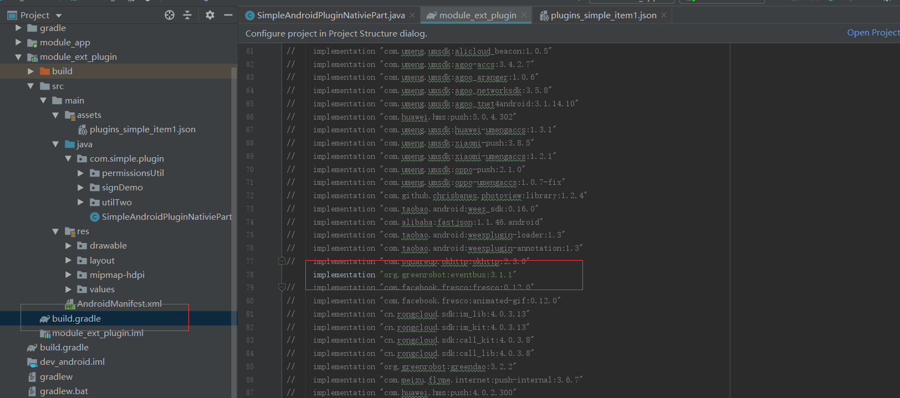This screenshot has width=900, height=398.
Task: Click the fastjson dependency line 74
Action: (x=428, y=222)
